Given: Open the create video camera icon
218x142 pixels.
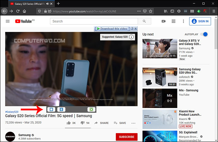Looking at the screenshot, I should pos(163,21).
